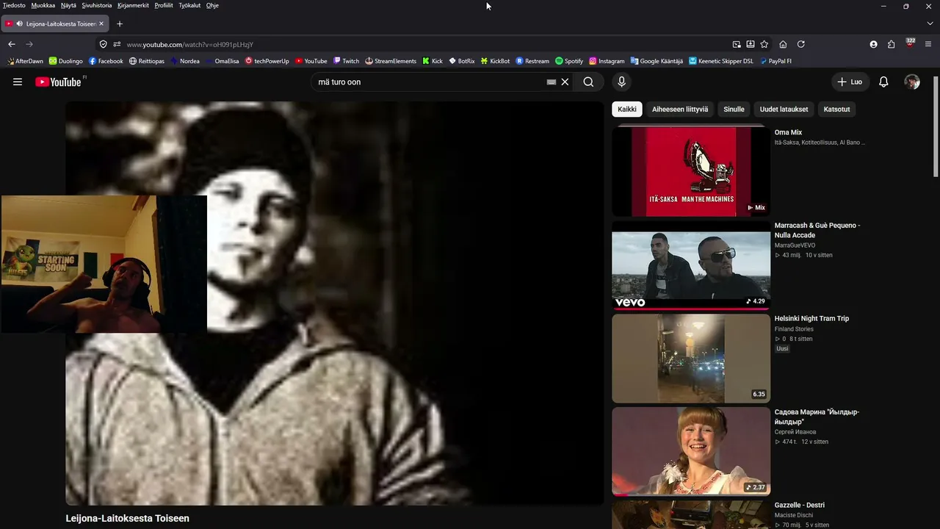Mute the Leijona tab audio
The width and height of the screenshot is (940, 529).
pyautogui.click(x=19, y=24)
